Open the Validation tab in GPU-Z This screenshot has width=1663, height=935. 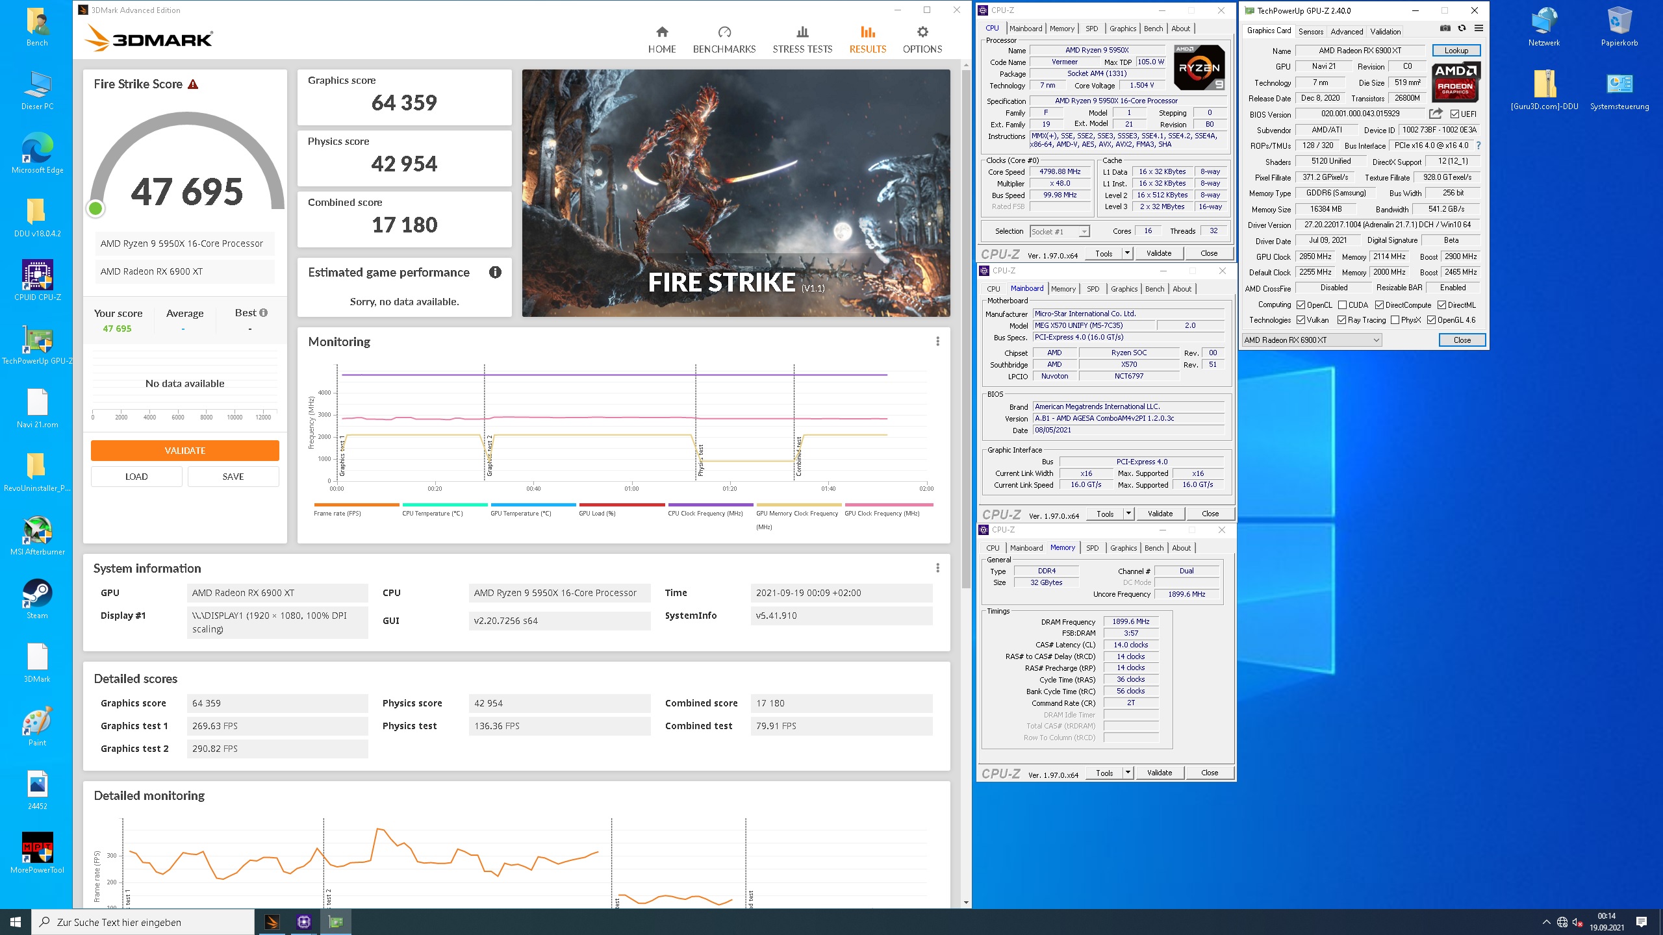point(1385,31)
